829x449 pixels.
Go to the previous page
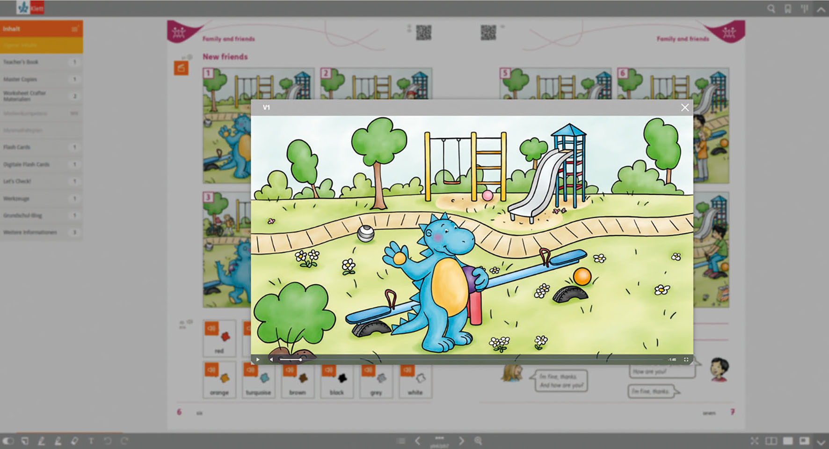(418, 441)
